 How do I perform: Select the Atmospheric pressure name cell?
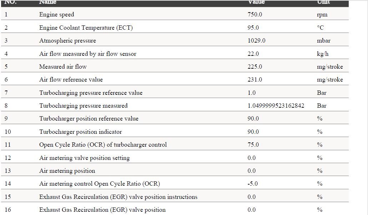pos(67,40)
